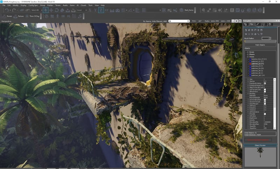
Task: Activate the Scale tool
Action: pos(62,10)
